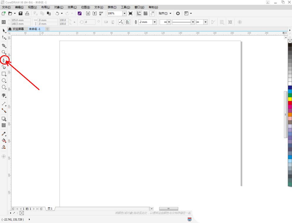Click the search content purple icon

(x=79, y=13)
